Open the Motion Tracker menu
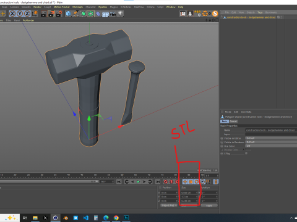297x222 pixels. pos(62,7)
